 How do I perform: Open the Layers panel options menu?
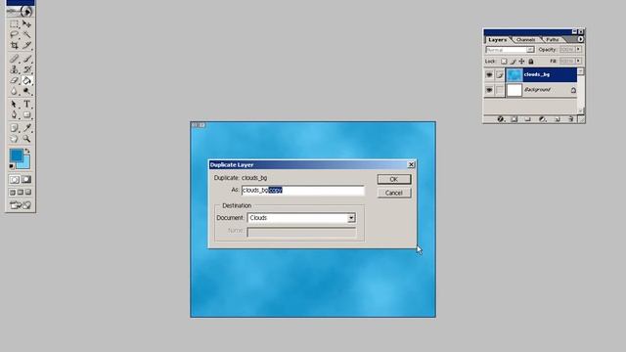click(x=580, y=39)
